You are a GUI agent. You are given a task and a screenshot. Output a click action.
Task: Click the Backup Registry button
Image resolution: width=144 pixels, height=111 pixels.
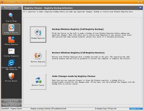click(38, 34)
